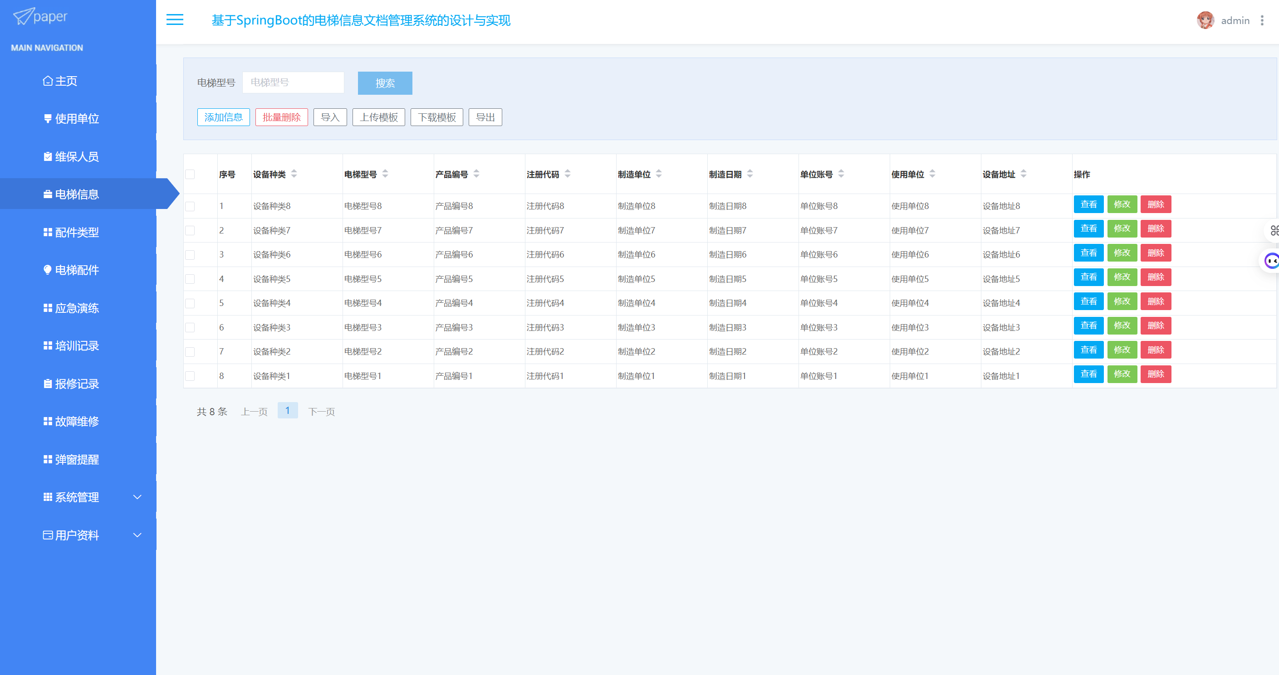This screenshot has height=675, width=1279.
Task: Click the floating robot assistant icon
Action: pyautogui.click(x=1272, y=260)
